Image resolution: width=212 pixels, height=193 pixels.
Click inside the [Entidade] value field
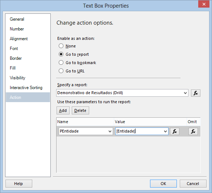pyautogui.click(x=139, y=131)
